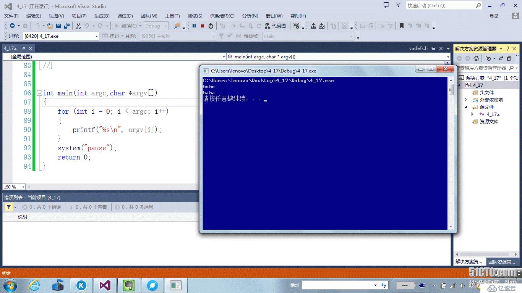Click the quick launch magnifier icon
The height and width of the screenshot is (293, 522).
tap(478, 5)
